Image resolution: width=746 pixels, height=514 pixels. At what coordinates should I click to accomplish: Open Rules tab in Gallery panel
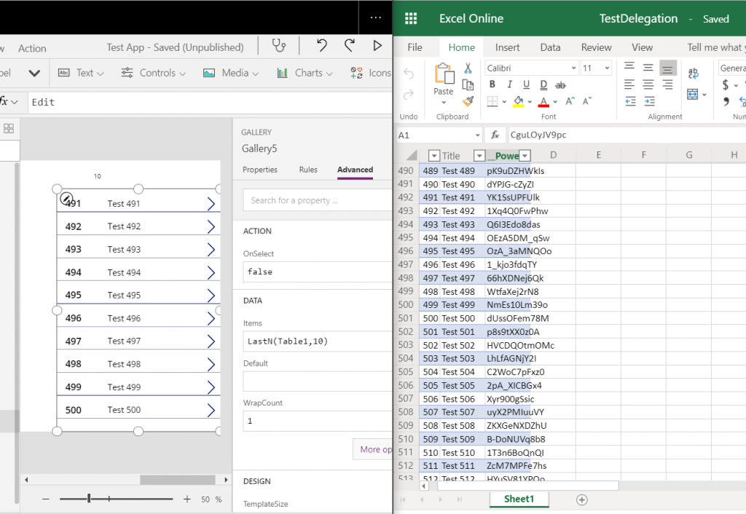click(x=308, y=170)
